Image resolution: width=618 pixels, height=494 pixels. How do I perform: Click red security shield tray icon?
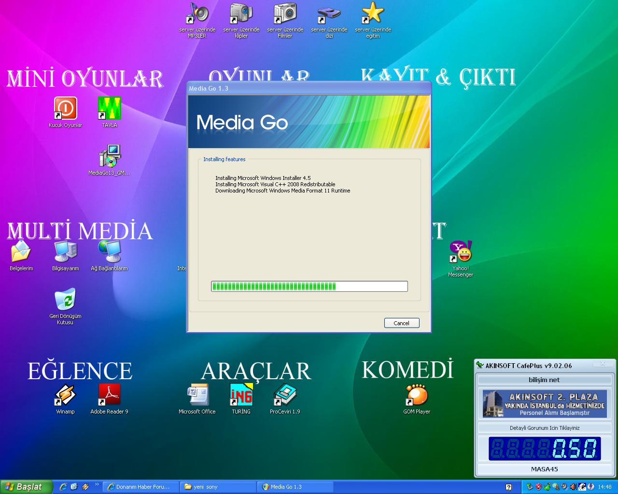pos(539,487)
